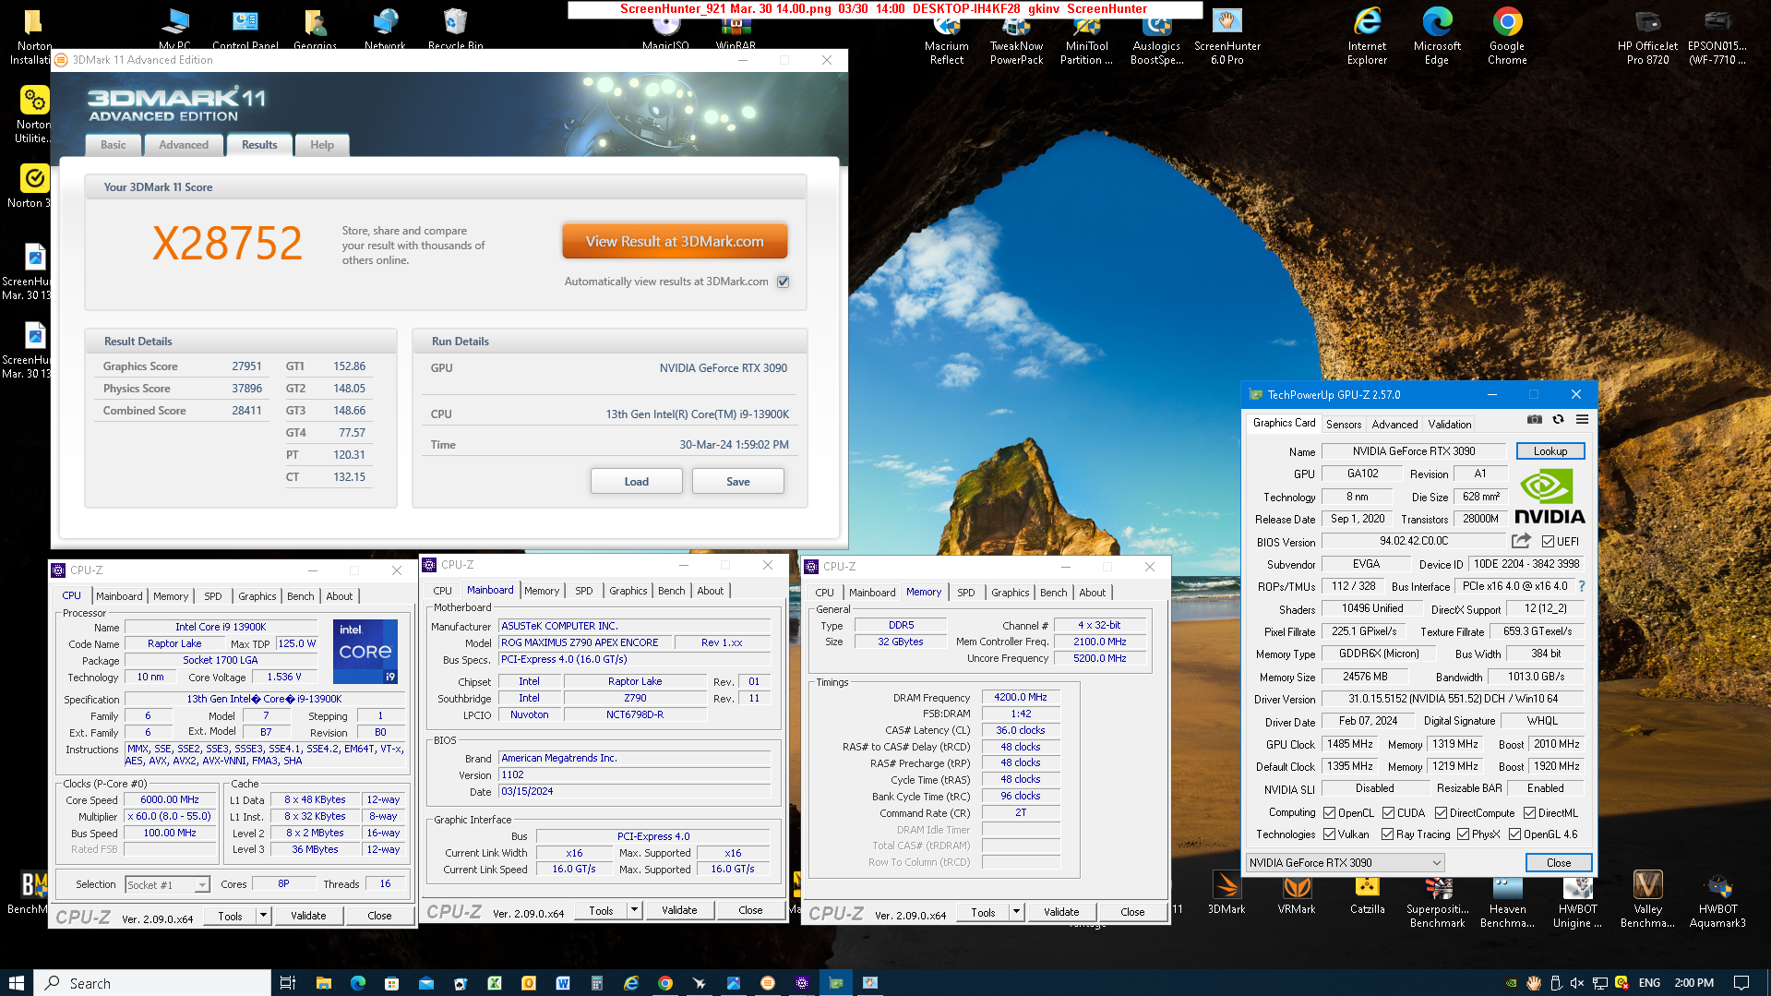Image resolution: width=1771 pixels, height=996 pixels.
Task: Click Bus Interface question mark icon
Action: [1581, 586]
